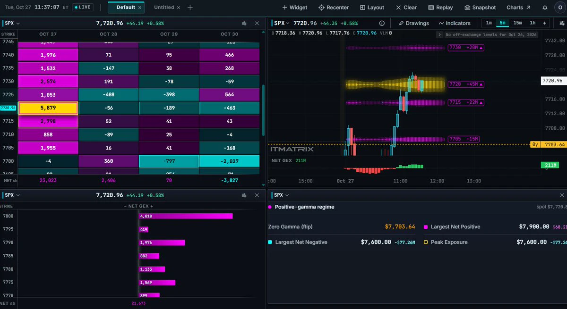Image resolution: width=567 pixels, height=309 pixels.
Task: Open settings of the strike matrix panel
Action: [244, 23]
